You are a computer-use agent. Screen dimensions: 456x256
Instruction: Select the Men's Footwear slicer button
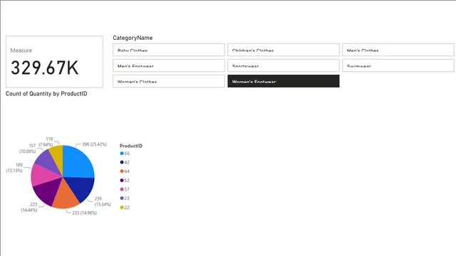pos(169,65)
